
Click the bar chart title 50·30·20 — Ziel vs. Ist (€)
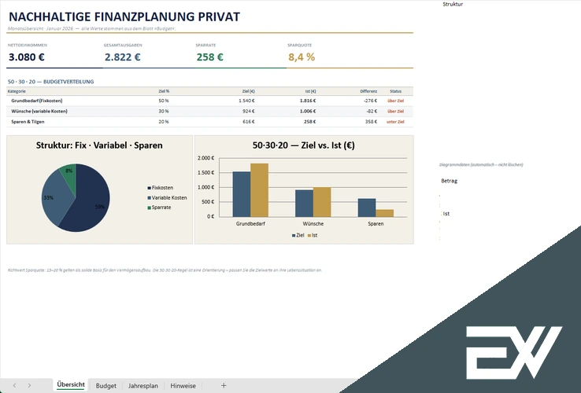click(x=303, y=145)
